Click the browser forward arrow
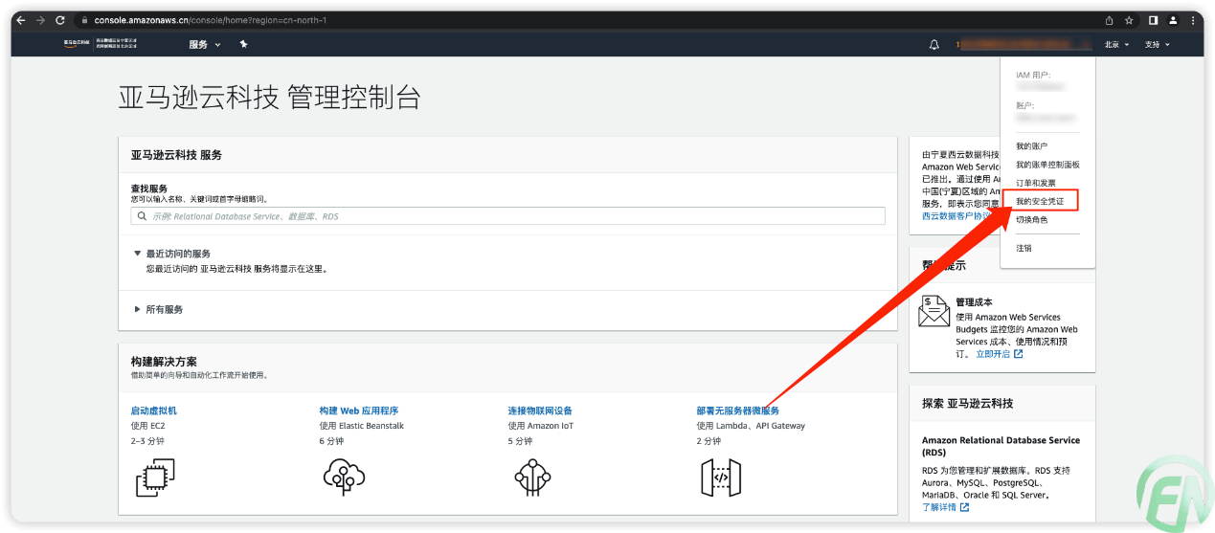The height and width of the screenshot is (533, 1215). tap(40, 20)
